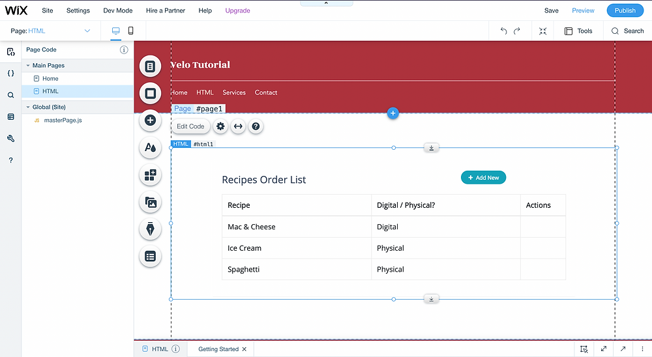
Task: Click Add New button in recipe list
Action: (x=483, y=177)
